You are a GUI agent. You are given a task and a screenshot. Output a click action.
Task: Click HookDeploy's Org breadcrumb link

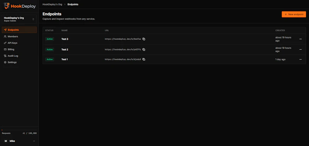click(52, 4)
